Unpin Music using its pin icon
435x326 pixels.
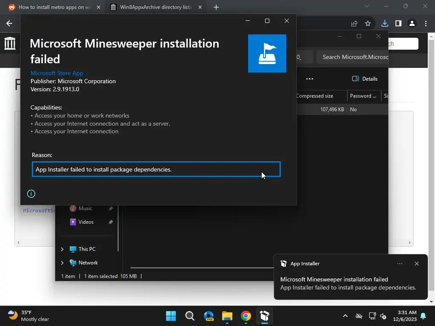[x=110, y=208]
